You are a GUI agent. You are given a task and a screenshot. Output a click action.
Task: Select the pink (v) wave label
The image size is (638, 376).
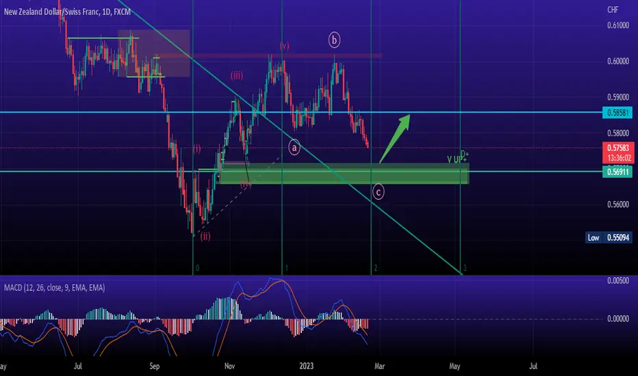pos(284,46)
